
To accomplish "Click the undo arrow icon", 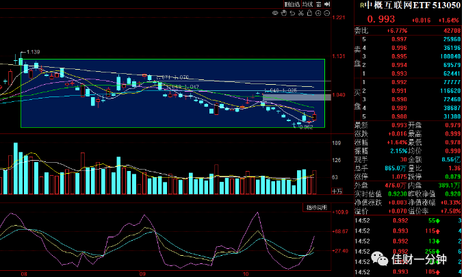I will 292,13.
